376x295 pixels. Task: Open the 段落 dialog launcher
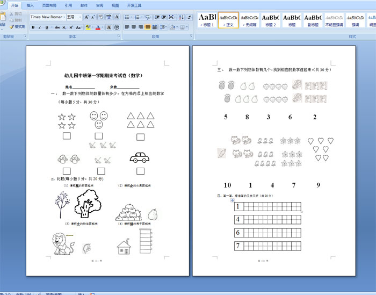[191, 36]
